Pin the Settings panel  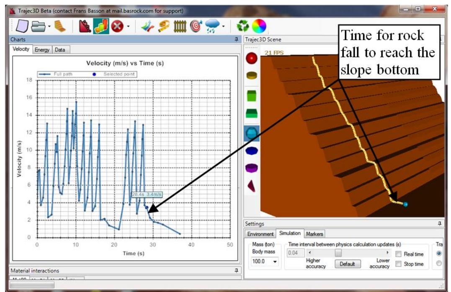click(439, 223)
